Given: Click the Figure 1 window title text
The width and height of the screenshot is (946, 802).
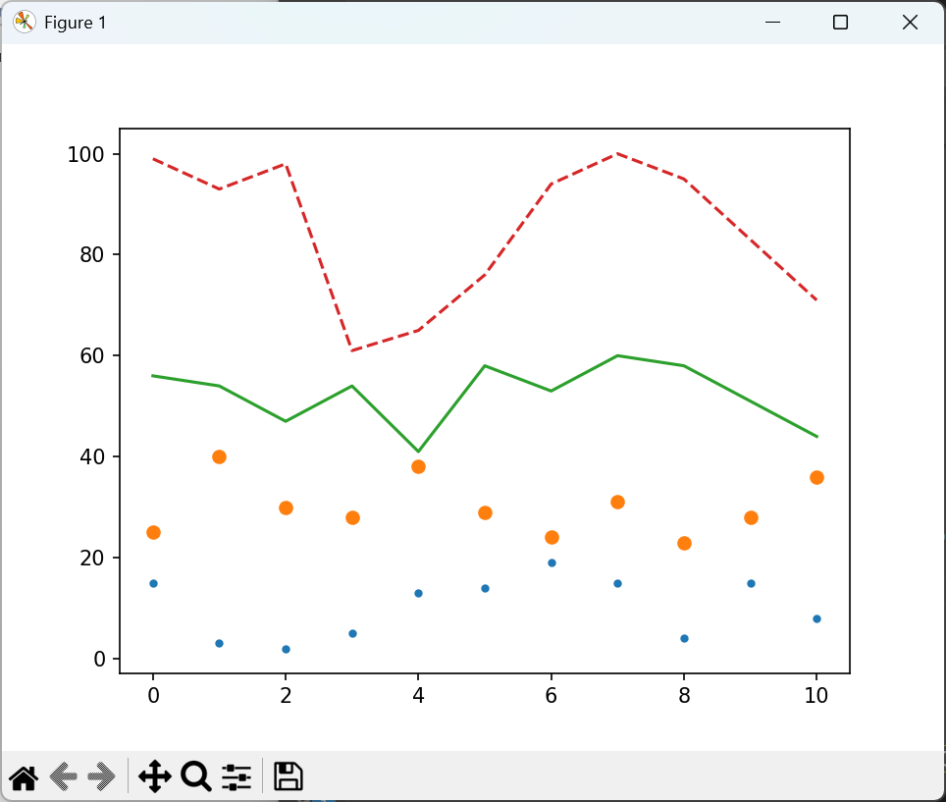Looking at the screenshot, I should coord(76,23).
